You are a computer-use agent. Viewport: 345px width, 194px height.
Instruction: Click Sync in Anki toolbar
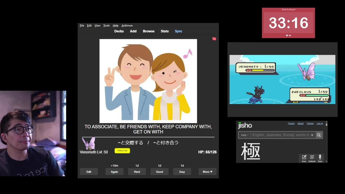178,31
